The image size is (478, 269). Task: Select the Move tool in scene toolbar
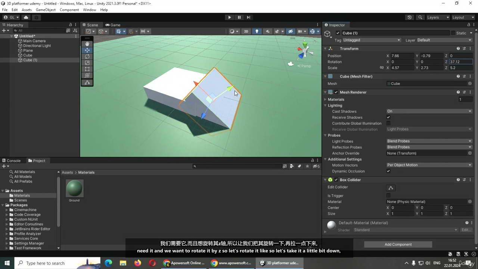(87, 50)
